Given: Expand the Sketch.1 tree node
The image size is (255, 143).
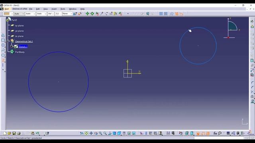Looking at the screenshot, I should tap(12, 46).
